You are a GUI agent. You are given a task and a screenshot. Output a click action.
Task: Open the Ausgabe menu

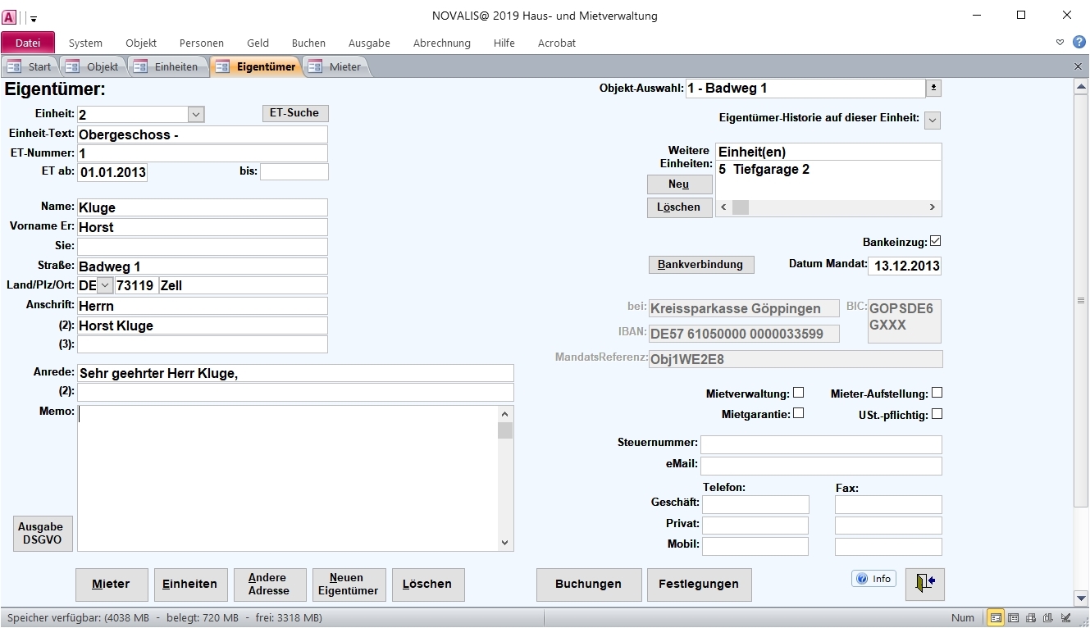coord(369,43)
